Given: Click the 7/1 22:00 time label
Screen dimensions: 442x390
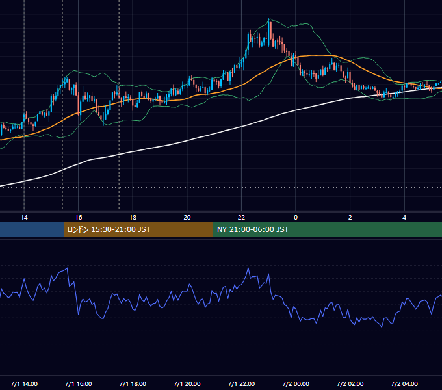Looking at the screenshot, I should [x=241, y=383].
